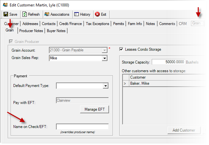Screen dimensions: 209x145
Task: Switch to the Addresses tab
Action: (x=30, y=24)
